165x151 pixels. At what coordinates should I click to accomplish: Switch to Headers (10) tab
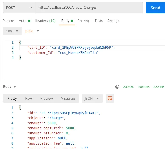(45, 21)
